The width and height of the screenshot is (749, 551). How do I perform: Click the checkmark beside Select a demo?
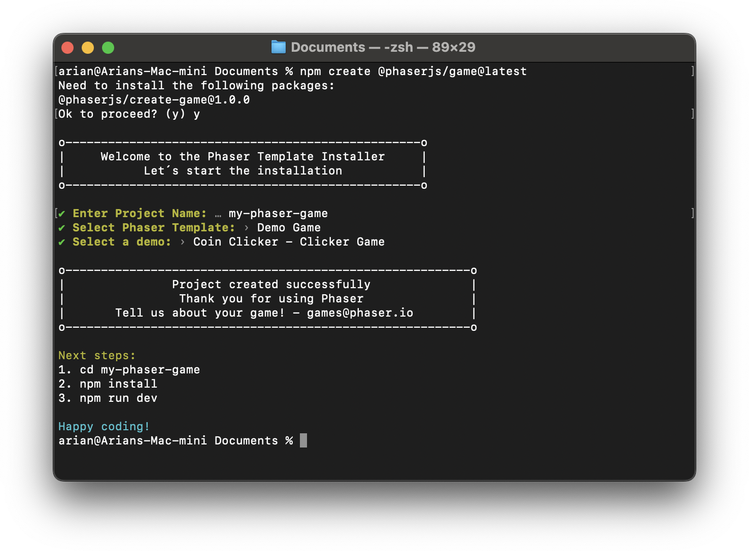62,242
